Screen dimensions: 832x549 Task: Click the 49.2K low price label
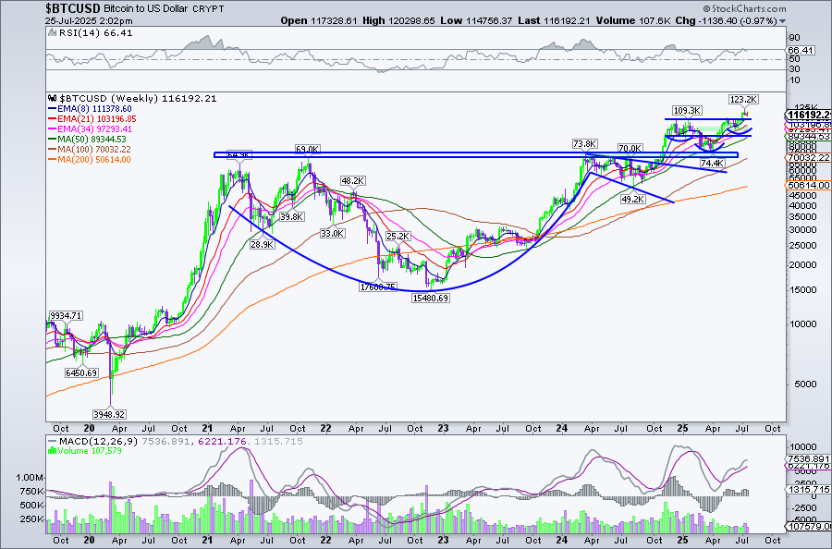[633, 199]
